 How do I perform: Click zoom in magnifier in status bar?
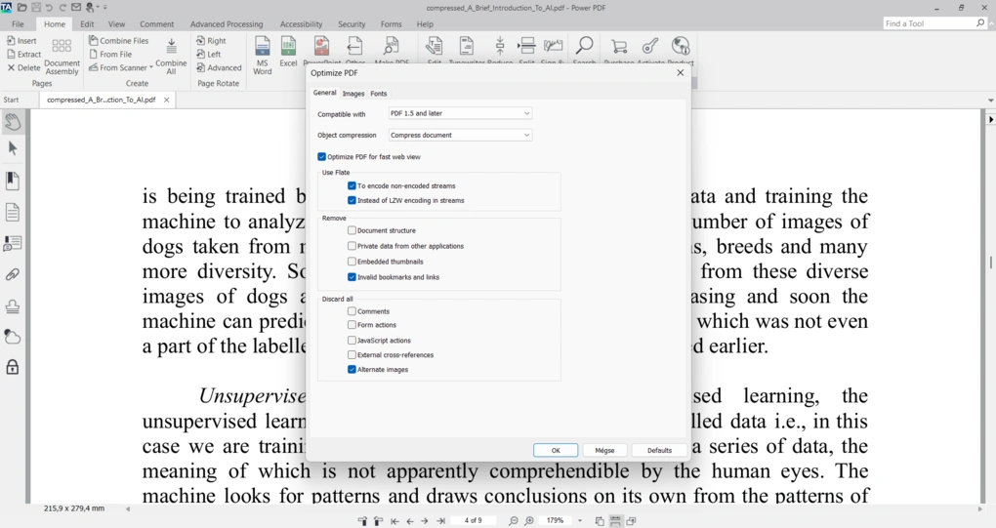coord(529,521)
